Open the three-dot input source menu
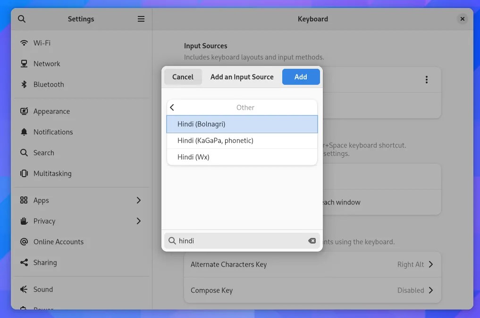Image resolution: width=480 pixels, height=318 pixels. click(x=427, y=80)
